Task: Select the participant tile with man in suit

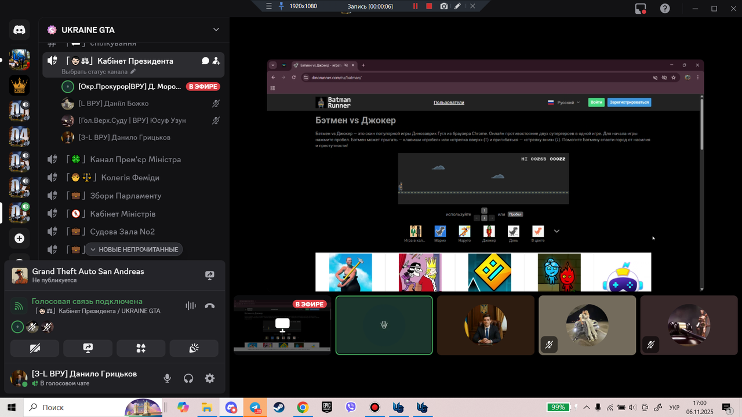Action: pos(486,325)
